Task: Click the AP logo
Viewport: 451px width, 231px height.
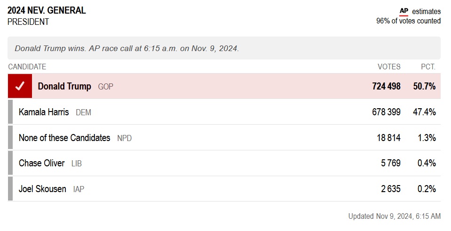Action: [404, 11]
